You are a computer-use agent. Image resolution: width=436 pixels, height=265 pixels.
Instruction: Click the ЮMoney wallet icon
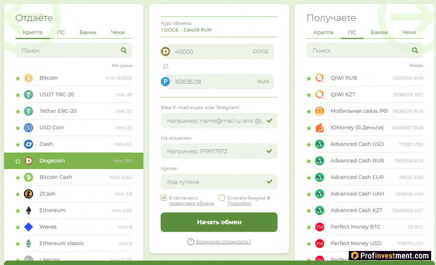click(x=320, y=128)
